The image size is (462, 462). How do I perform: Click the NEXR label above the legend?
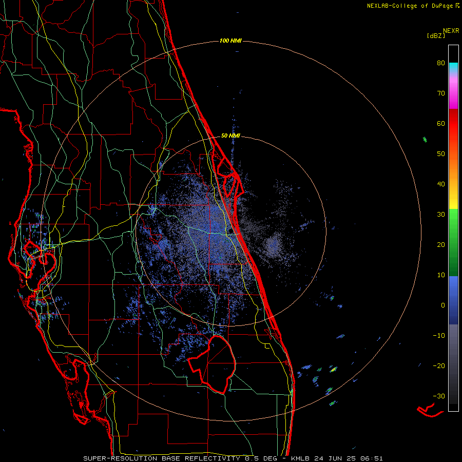[x=451, y=31]
